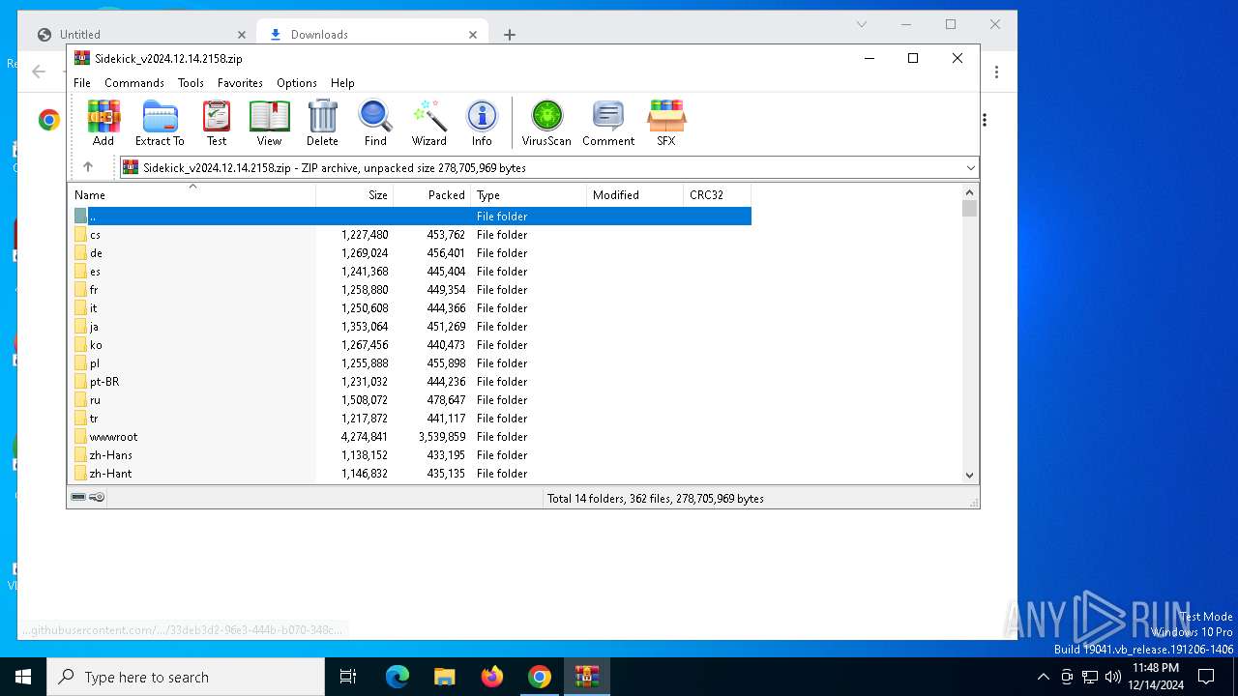1238x696 pixels.
Task: Open the browser tab search chevron
Action: (x=862, y=24)
